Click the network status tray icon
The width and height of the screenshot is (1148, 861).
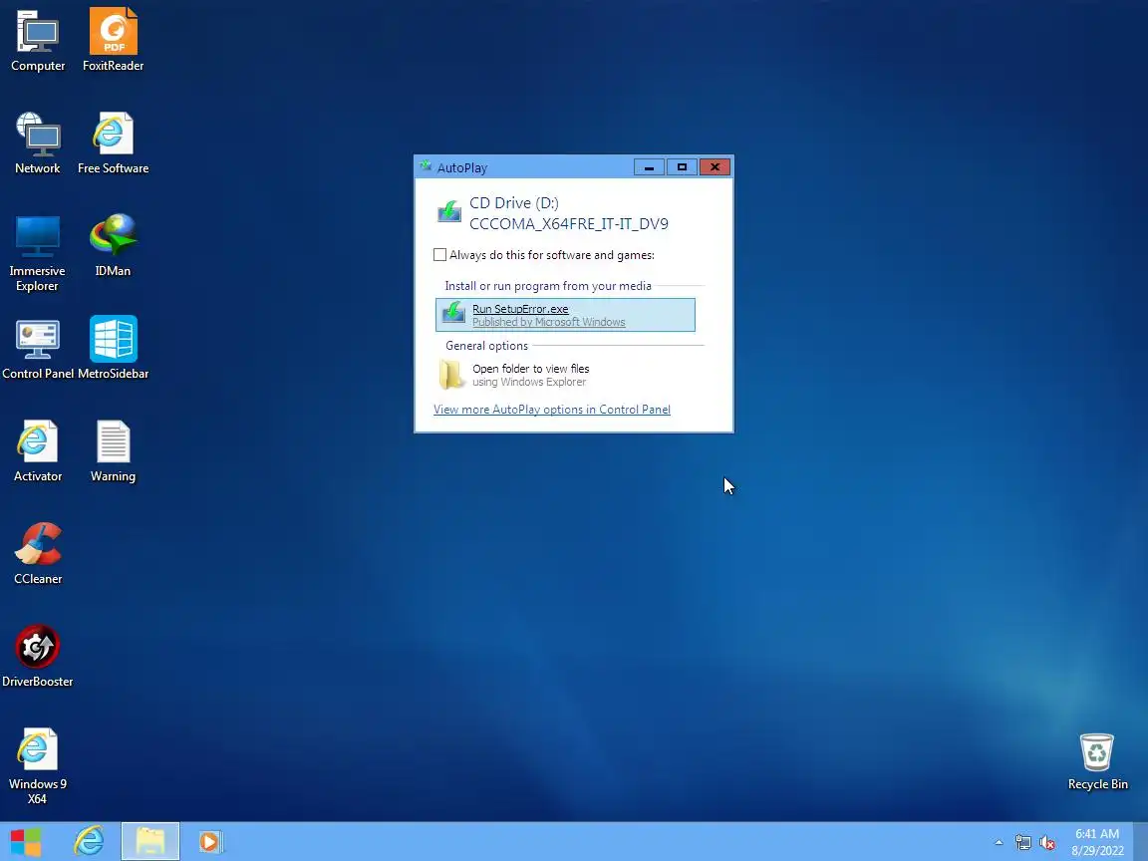pos(1023,843)
